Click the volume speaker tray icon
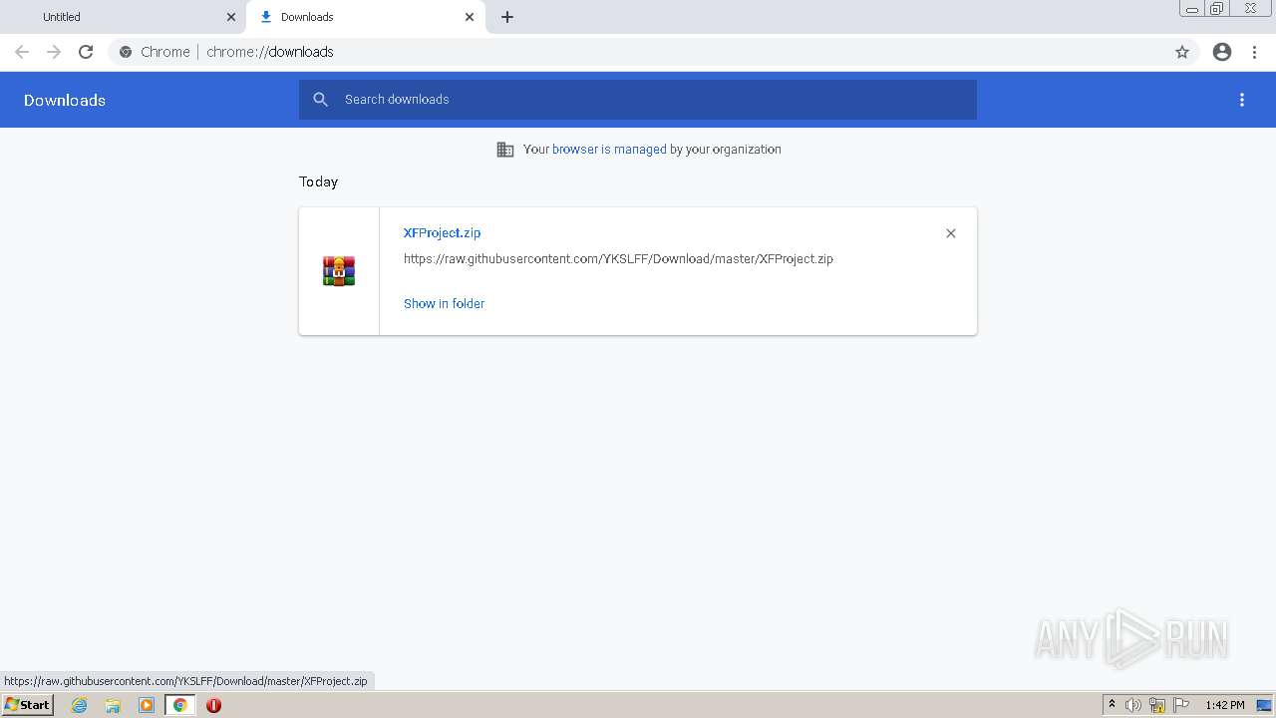Image resolution: width=1276 pixels, height=718 pixels. (1133, 705)
